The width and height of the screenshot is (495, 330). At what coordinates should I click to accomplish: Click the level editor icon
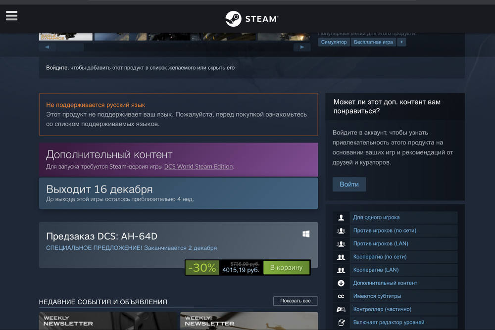point(341,323)
